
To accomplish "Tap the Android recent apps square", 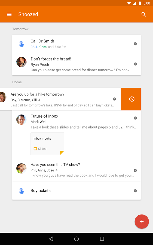I will (x=102, y=239).
